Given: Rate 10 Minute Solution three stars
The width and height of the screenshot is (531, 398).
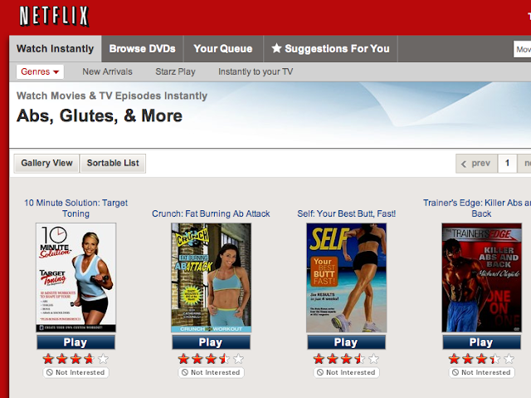Looking at the screenshot, I should coord(76,359).
